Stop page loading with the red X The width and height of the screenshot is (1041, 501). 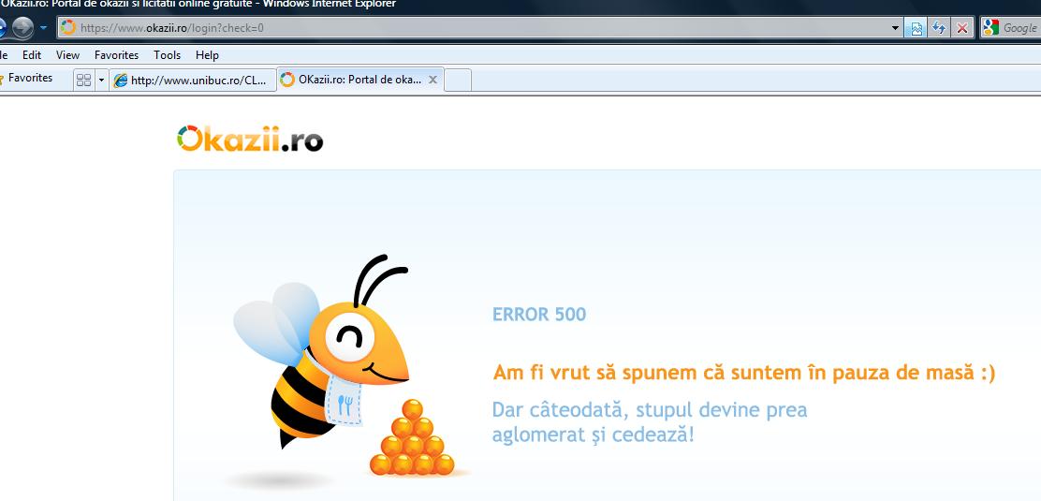(961, 28)
